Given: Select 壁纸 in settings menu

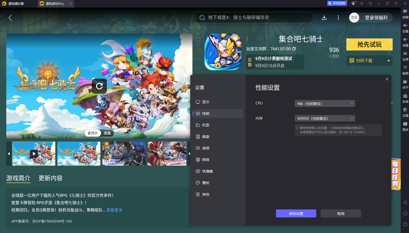Looking at the screenshot, I should [x=218, y=183].
